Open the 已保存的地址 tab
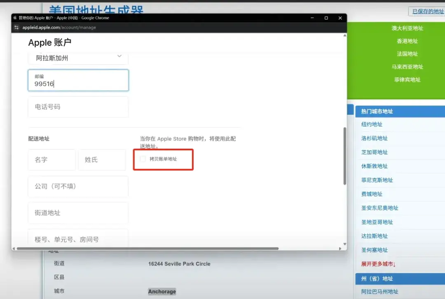 tap(427, 12)
